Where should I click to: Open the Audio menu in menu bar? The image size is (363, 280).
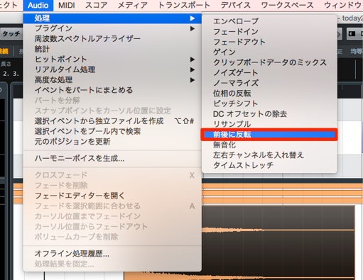pyautogui.click(x=38, y=5)
